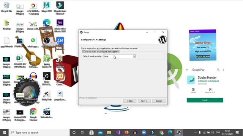
Task: Click the Setup title bar WordPress icon
Action: point(81,32)
